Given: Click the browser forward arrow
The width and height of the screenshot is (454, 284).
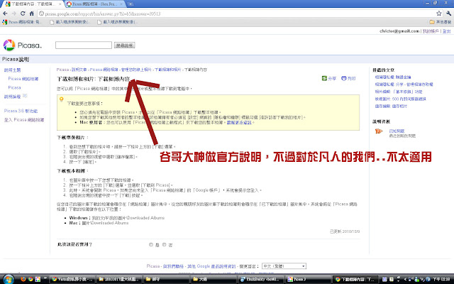Looking at the screenshot, I should tap(13, 13).
